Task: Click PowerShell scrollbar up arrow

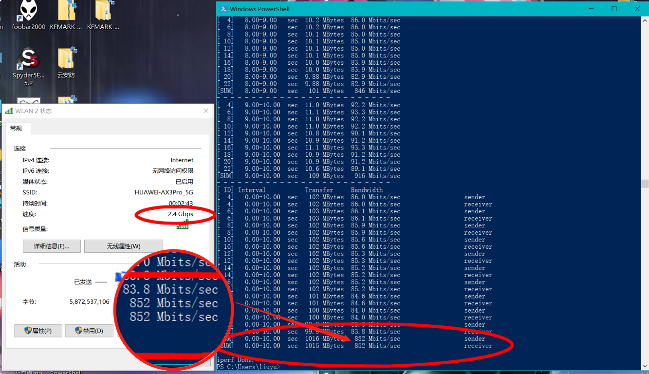Action: click(645, 20)
